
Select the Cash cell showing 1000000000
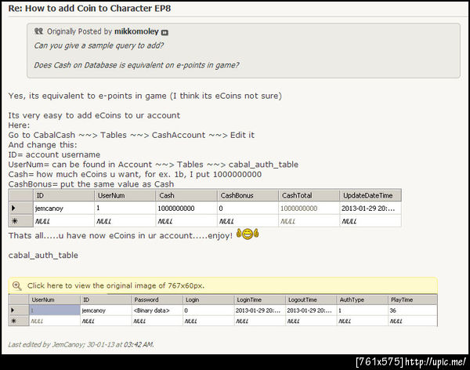[x=186, y=209]
